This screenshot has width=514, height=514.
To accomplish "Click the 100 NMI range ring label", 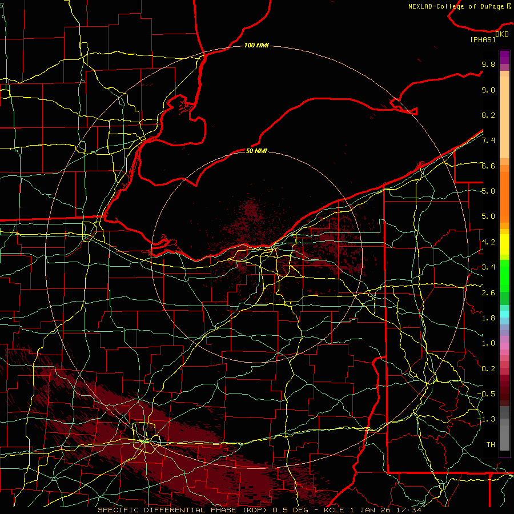I will point(256,45).
